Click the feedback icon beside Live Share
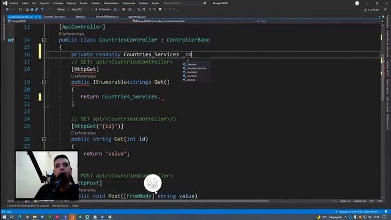This screenshot has width=391, height=220. point(386,10)
